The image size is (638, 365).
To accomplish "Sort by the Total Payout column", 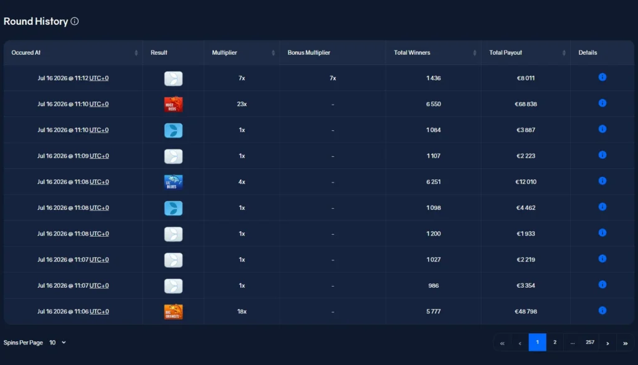I will [x=564, y=53].
